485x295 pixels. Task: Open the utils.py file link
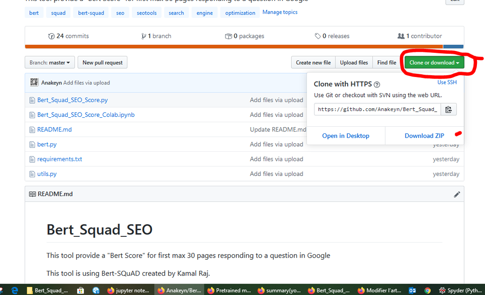tap(47, 174)
